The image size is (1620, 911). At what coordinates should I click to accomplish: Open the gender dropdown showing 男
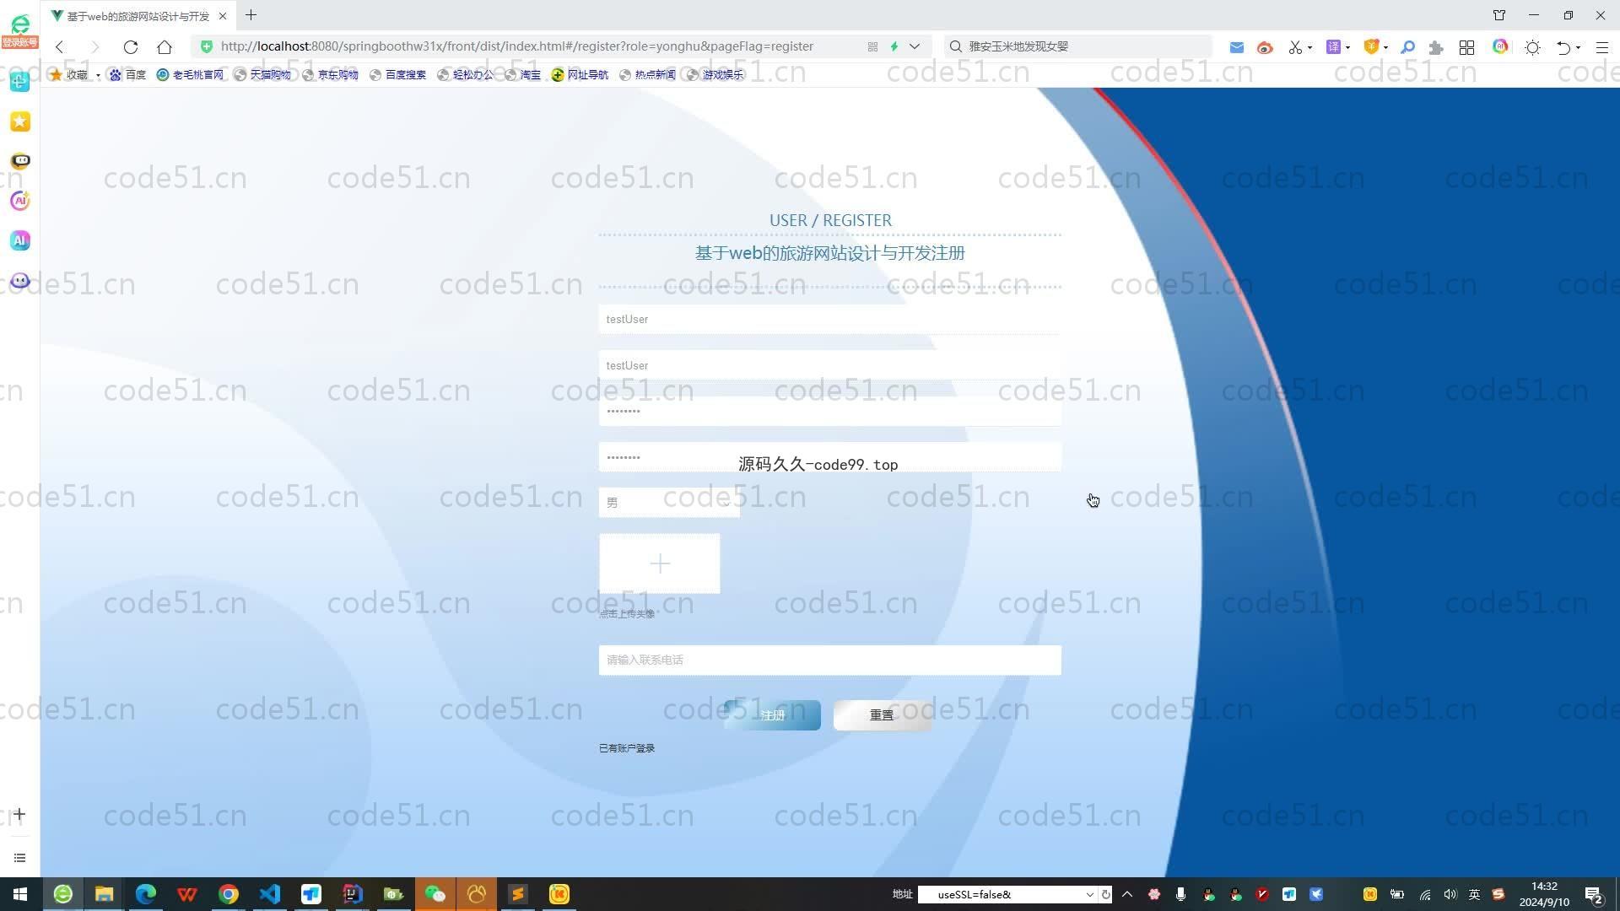pos(669,503)
